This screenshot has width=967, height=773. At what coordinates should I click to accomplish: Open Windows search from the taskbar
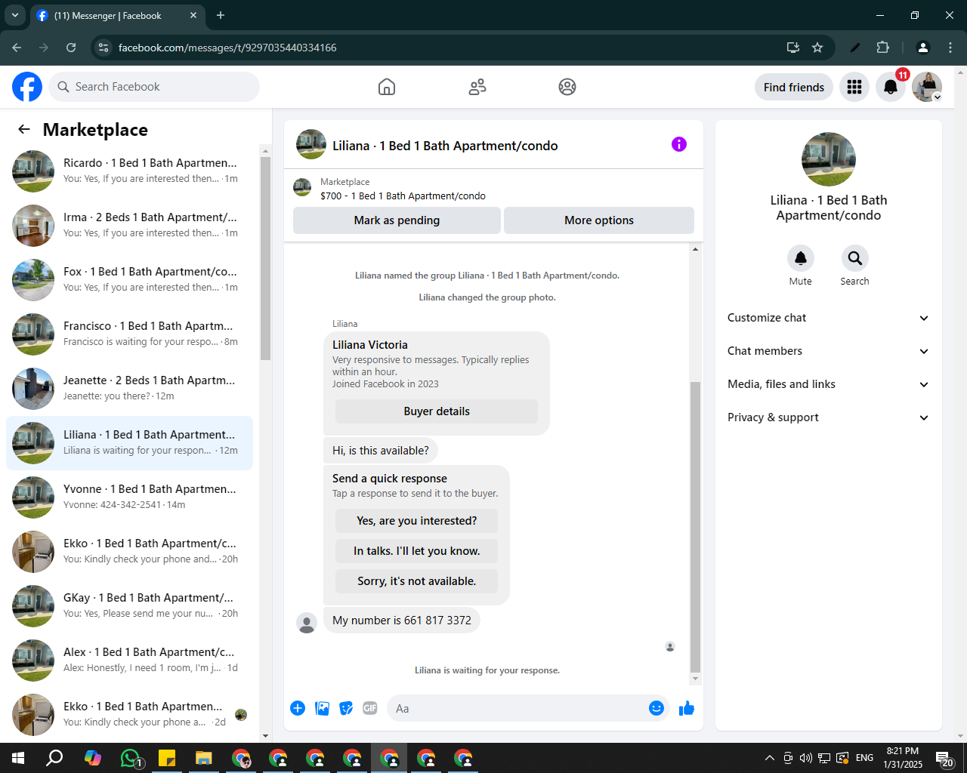coord(54,758)
